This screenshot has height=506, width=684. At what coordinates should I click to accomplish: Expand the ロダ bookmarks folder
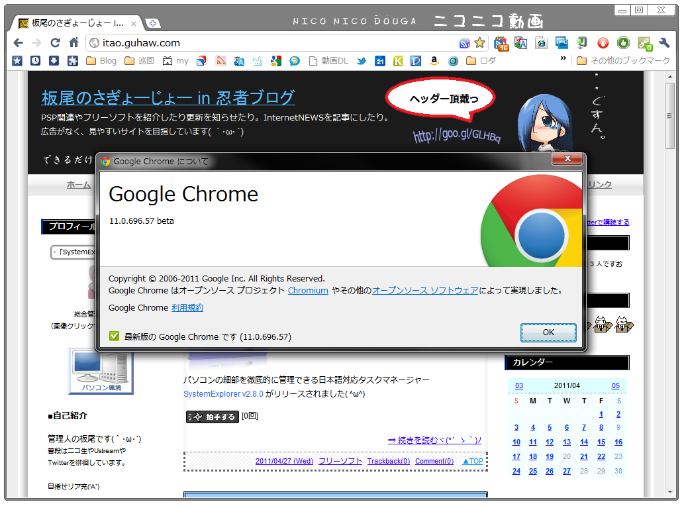481,61
